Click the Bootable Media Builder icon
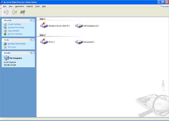This screenshot has width=169, height=121. [x=5, y=44]
